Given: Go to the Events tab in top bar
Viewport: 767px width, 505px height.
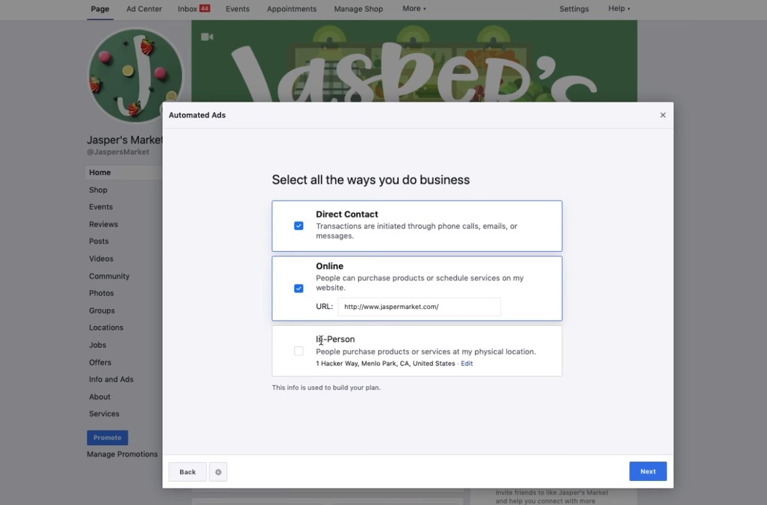Looking at the screenshot, I should coord(237,9).
